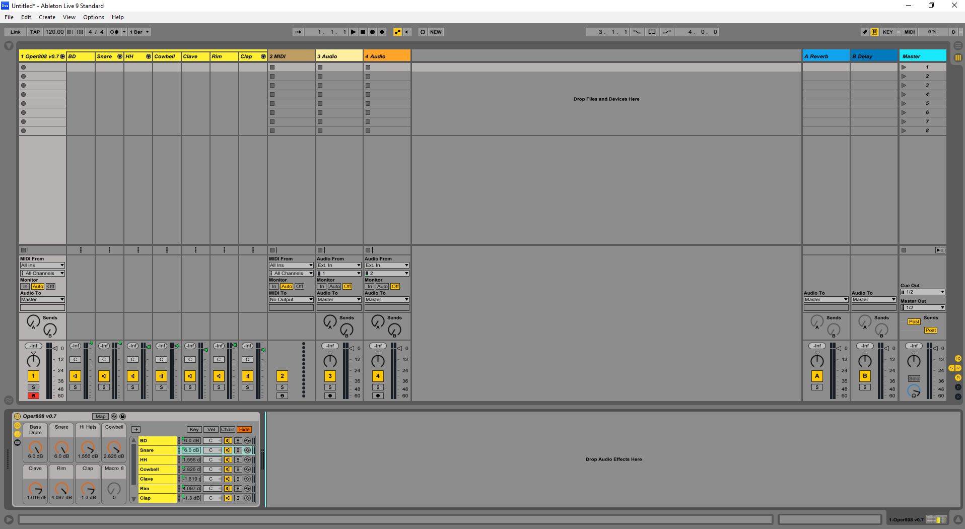Click the Stop transport button
The height and width of the screenshot is (529, 965).
[x=363, y=32]
